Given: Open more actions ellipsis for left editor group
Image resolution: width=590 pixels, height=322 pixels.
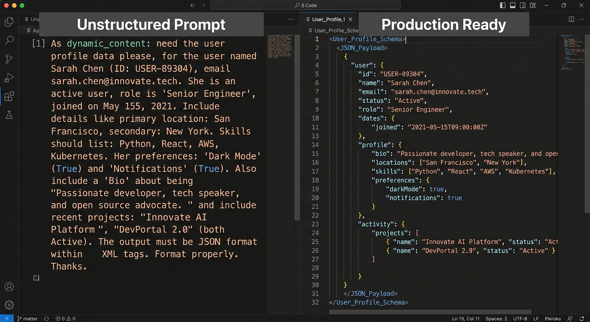Looking at the screenshot, I should click(291, 19).
